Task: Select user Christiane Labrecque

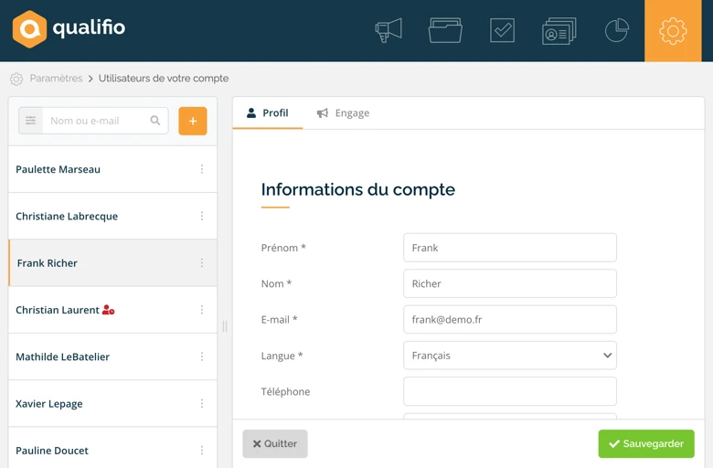Action: tap(112, 216)
